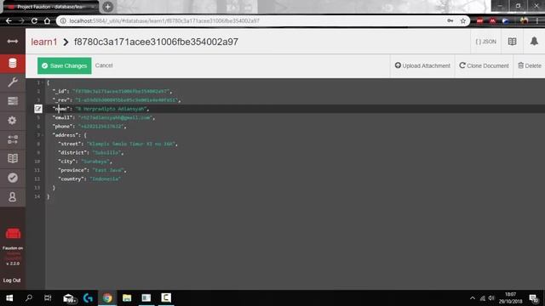Open Verify checkmark icon in sidebar
This screenshot has height=306, width=545.
coord(13,178)
